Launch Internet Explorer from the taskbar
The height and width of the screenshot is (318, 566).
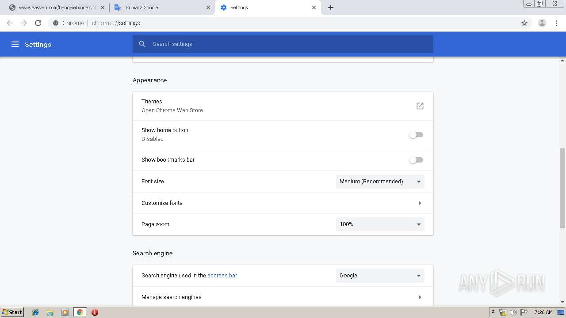[35, 312]
